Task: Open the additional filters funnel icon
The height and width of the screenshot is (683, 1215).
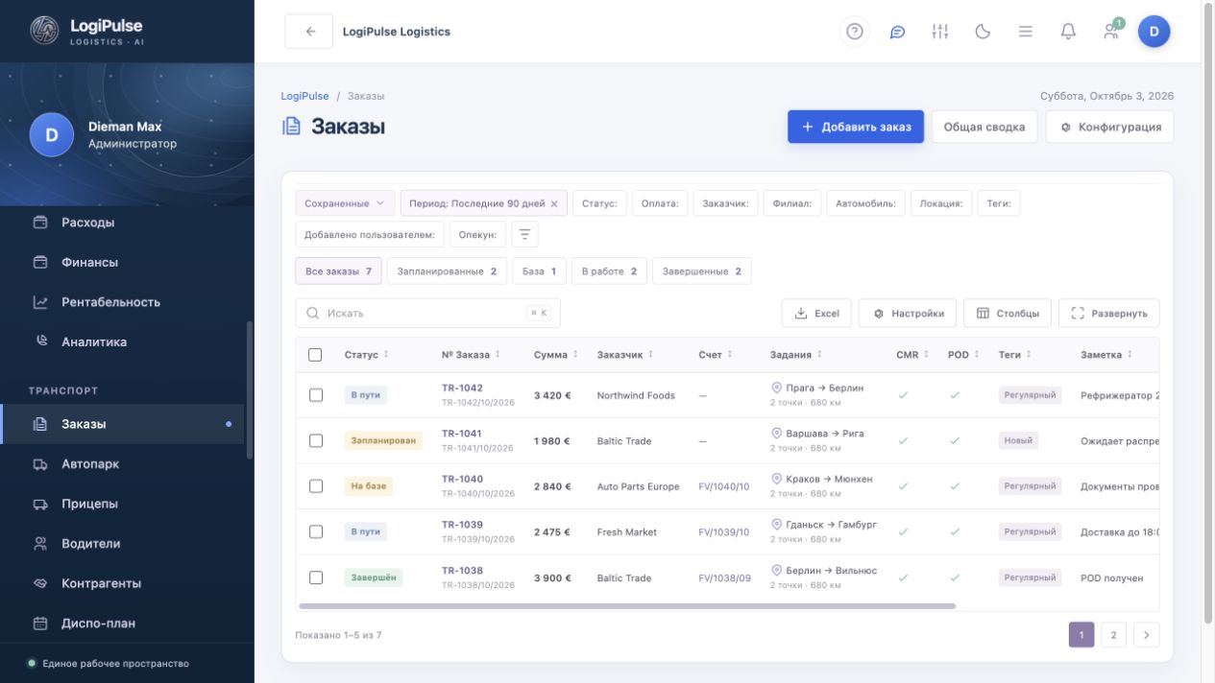Action: click(524, 234)
